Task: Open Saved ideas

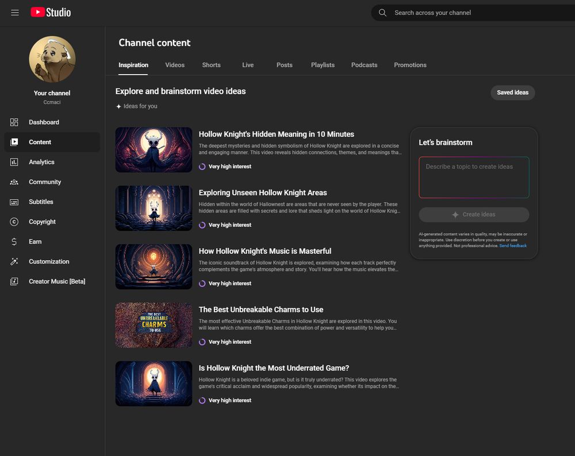Action: [x=513, y=92]
